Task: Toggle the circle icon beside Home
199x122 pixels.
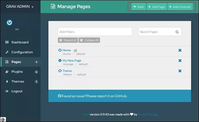Action: pos(60,50)
